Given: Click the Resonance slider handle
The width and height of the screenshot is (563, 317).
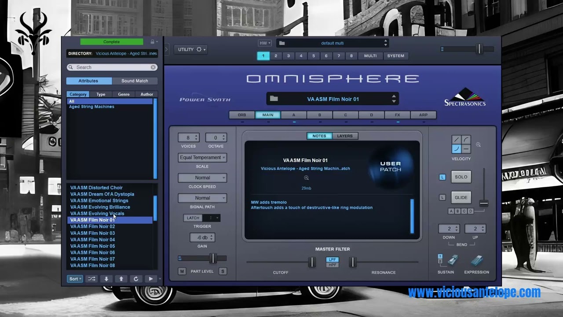Looking at the screenshot, I should pyautogui.click(x=352, y=262).
